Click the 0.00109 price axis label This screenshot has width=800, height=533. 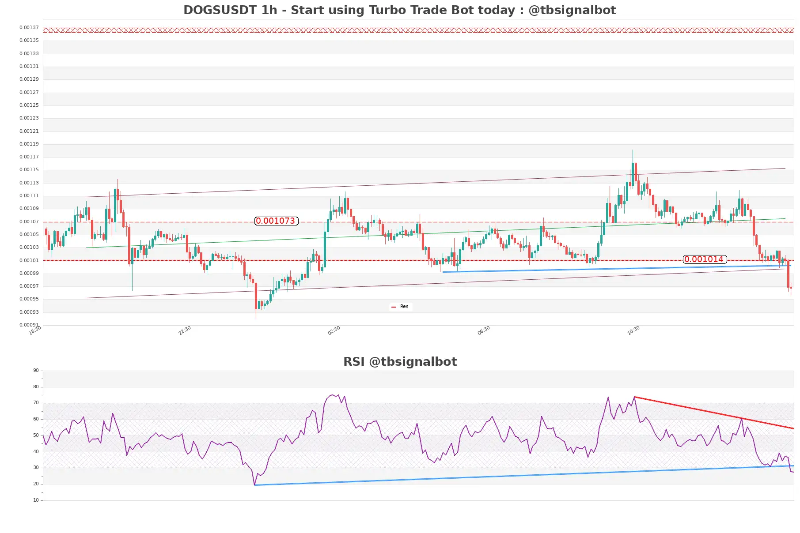[29, 208]
